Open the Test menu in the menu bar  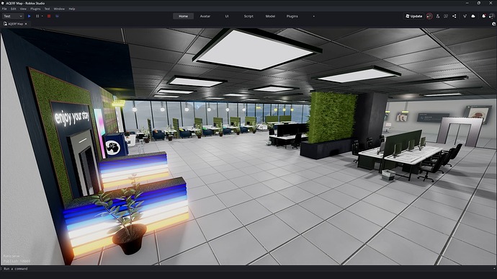47,9
